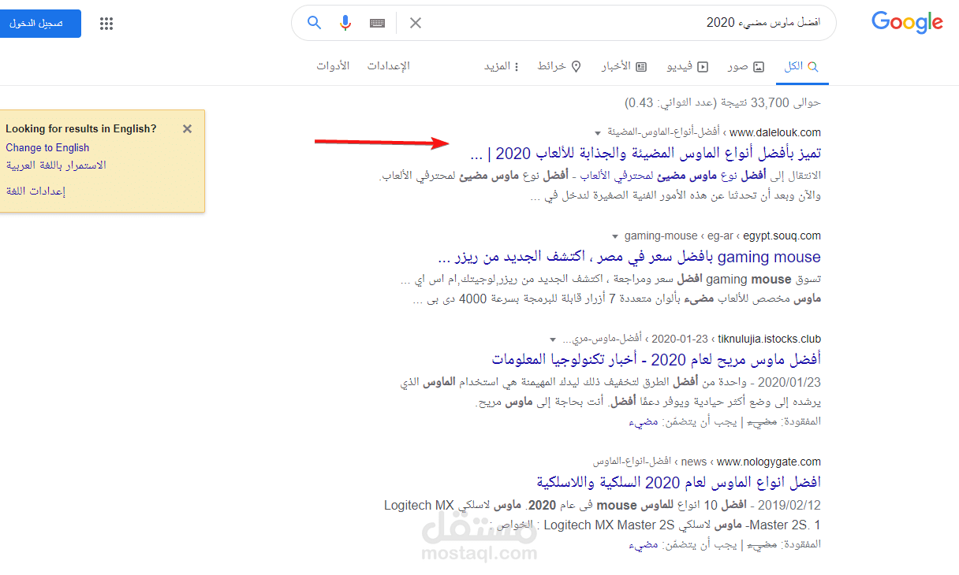
Task: Clear the search query with X
Action: pos(416,23)
